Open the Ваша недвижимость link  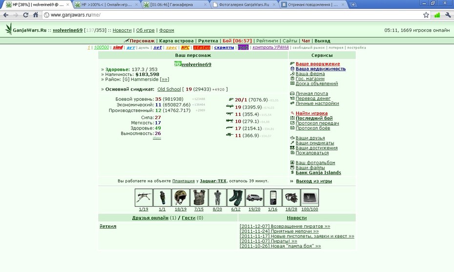coord(321,69)
